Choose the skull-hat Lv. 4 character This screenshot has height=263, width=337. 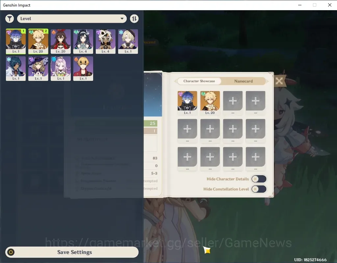click(106, 41)
